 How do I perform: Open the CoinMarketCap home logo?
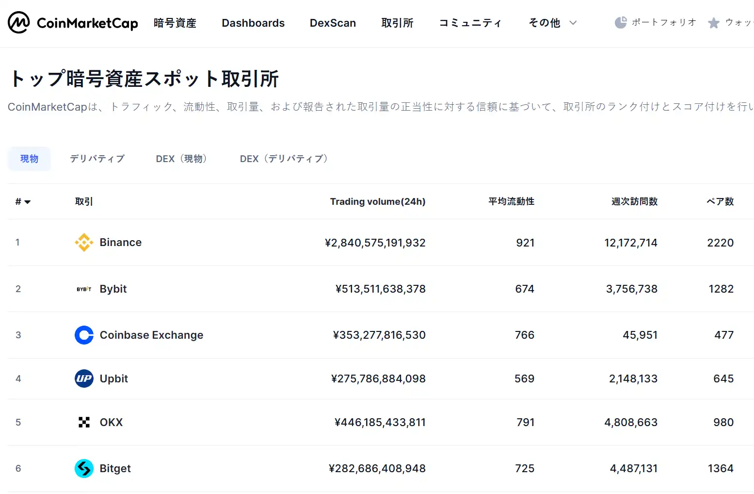pyautogui.click(x=73, y=22)
